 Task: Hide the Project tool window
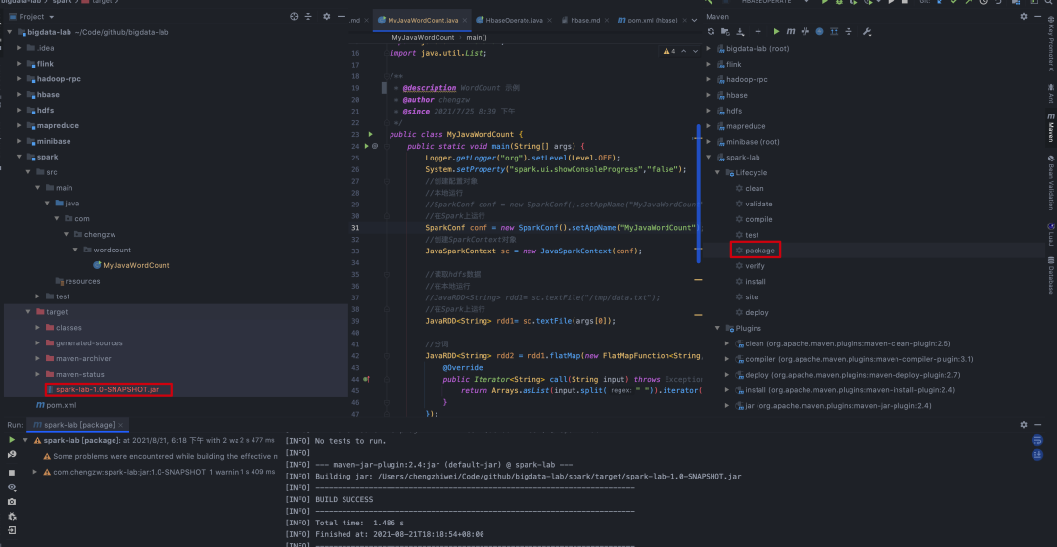click(x=341, y=17)
